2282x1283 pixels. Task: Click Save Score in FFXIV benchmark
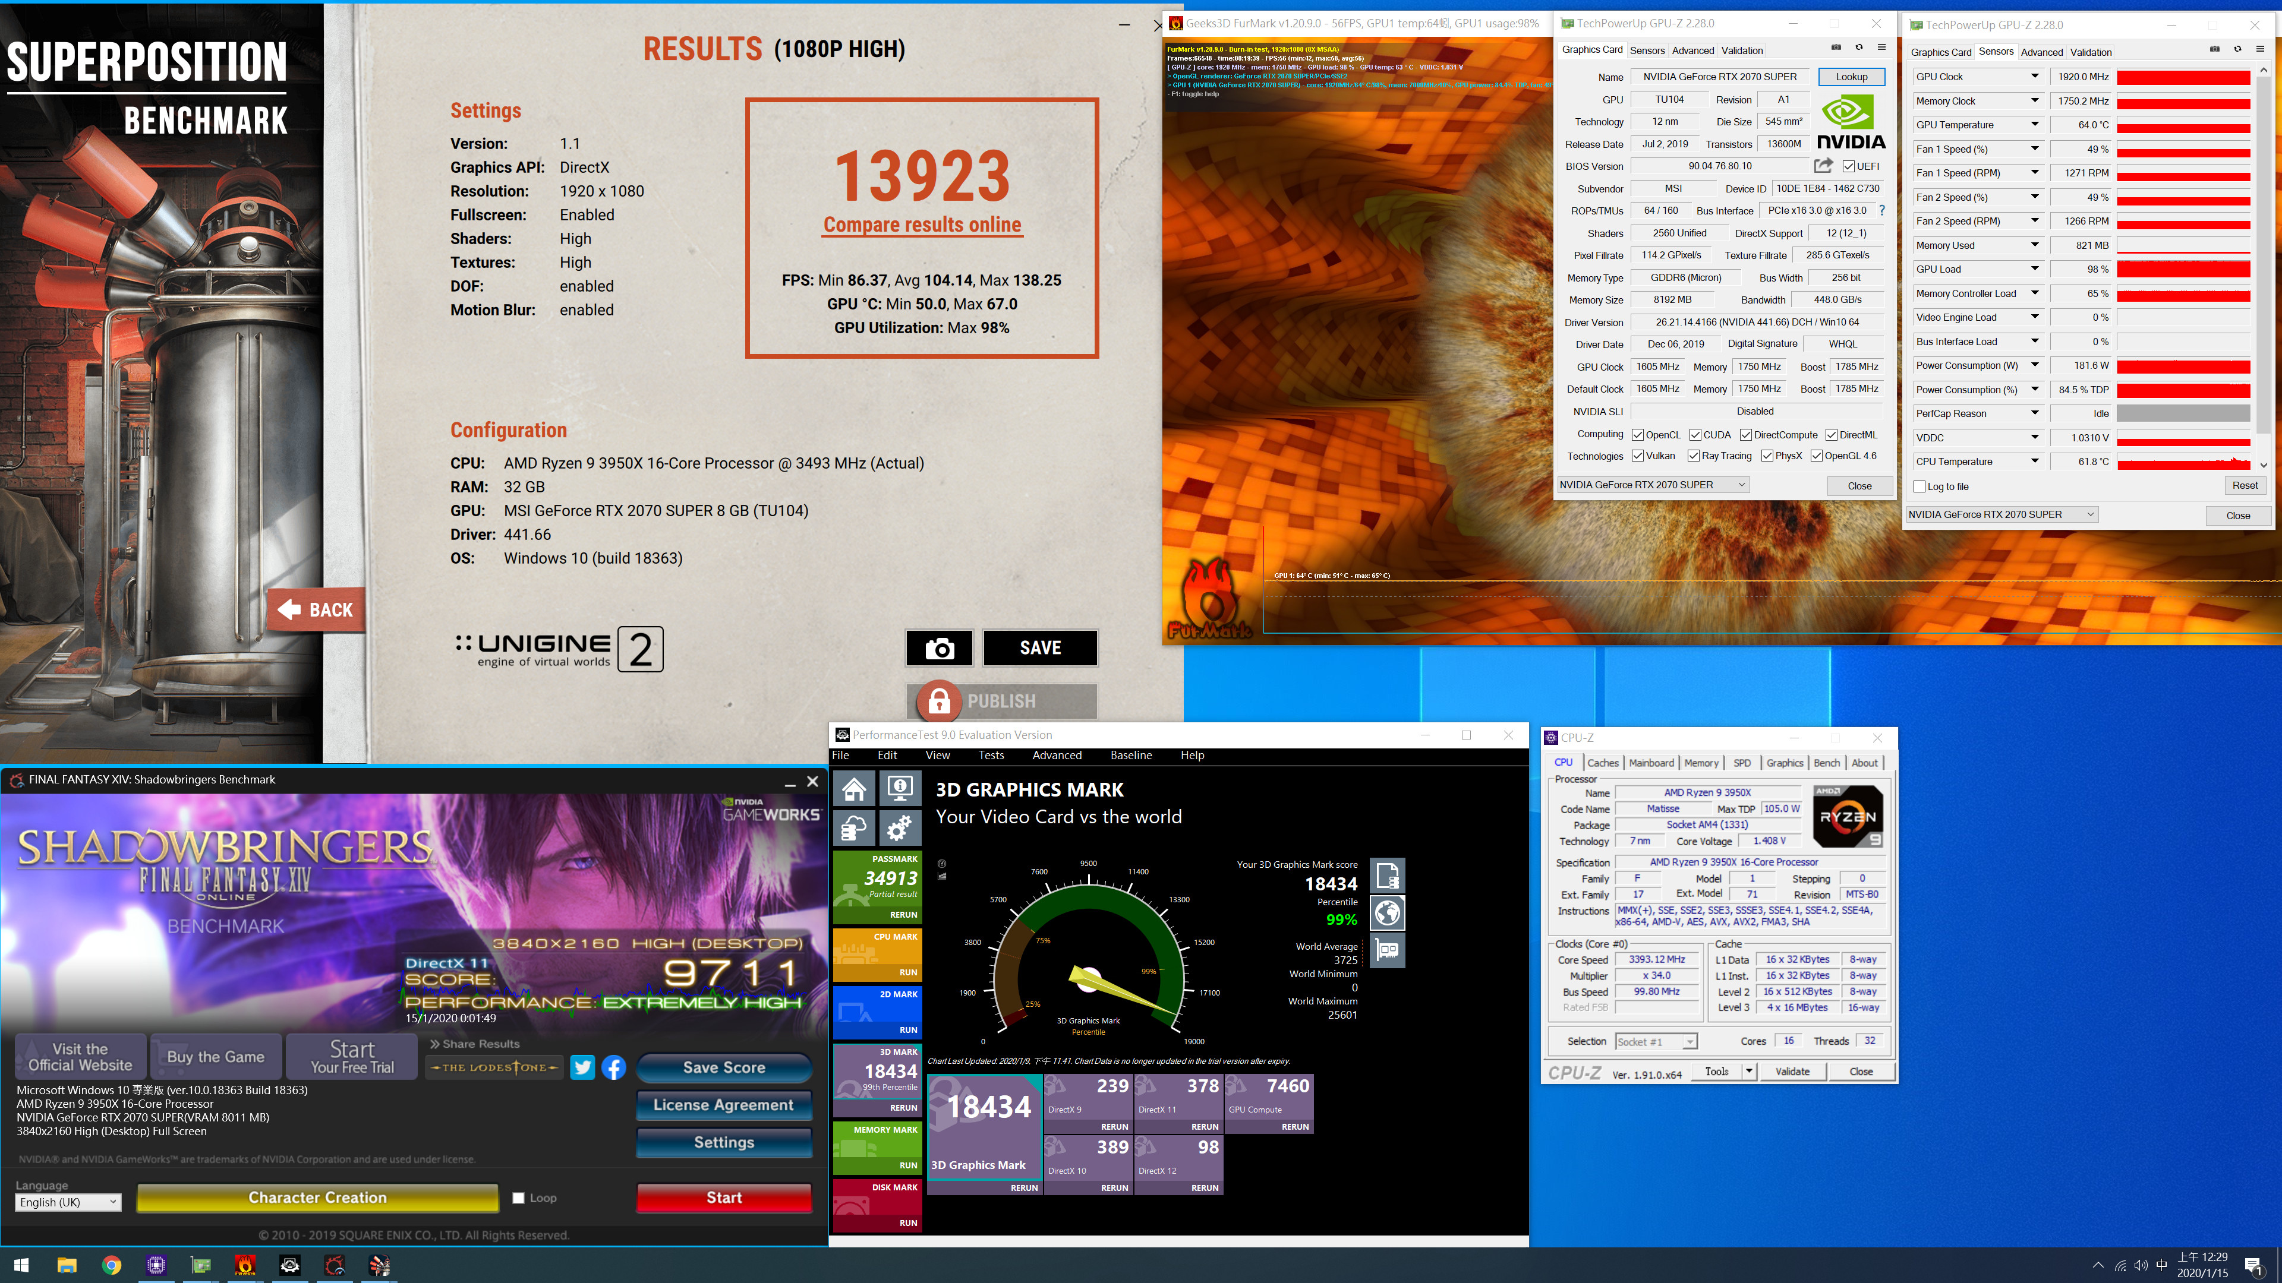724,1068
